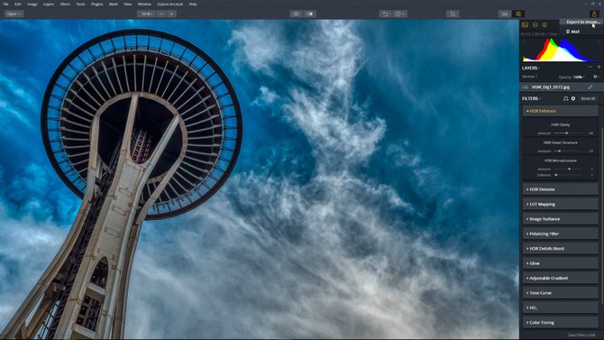The width and height of the screenshot is (604, 340).
Task: Adjust HDR Smart Structure Amount slider
Action: [568, 152]
